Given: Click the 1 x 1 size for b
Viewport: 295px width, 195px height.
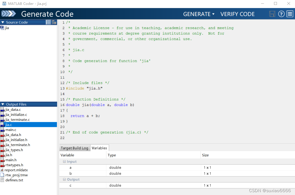Looking at the screenshot, I should [207, 174].
